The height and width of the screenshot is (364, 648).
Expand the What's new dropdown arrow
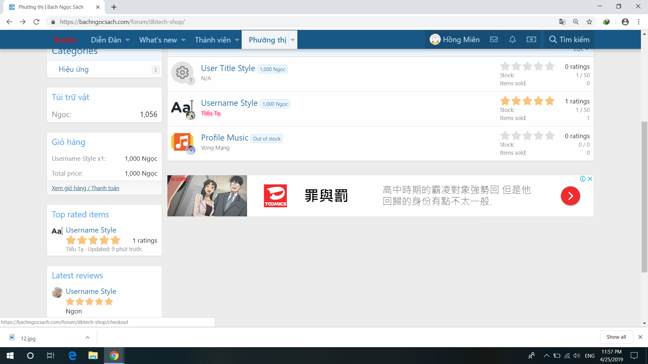pyautogui.click(x=183, y=40)
